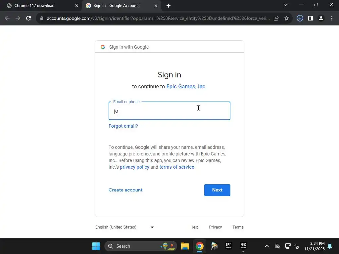Viewport: 339px width, 254px height.
Task: Open Epic Games, Inc. link
Action: tap(186, 86)
